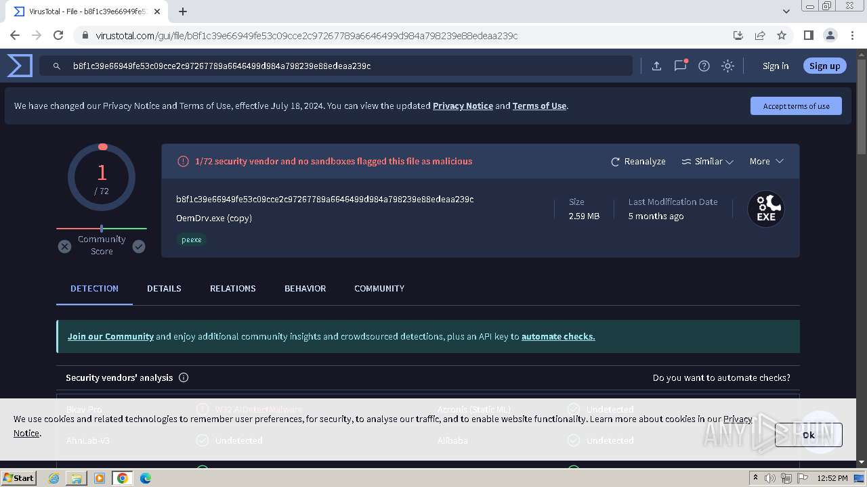Open the Terms of Use link
Viewport: 867px width, 487px height.
point(539,106)
